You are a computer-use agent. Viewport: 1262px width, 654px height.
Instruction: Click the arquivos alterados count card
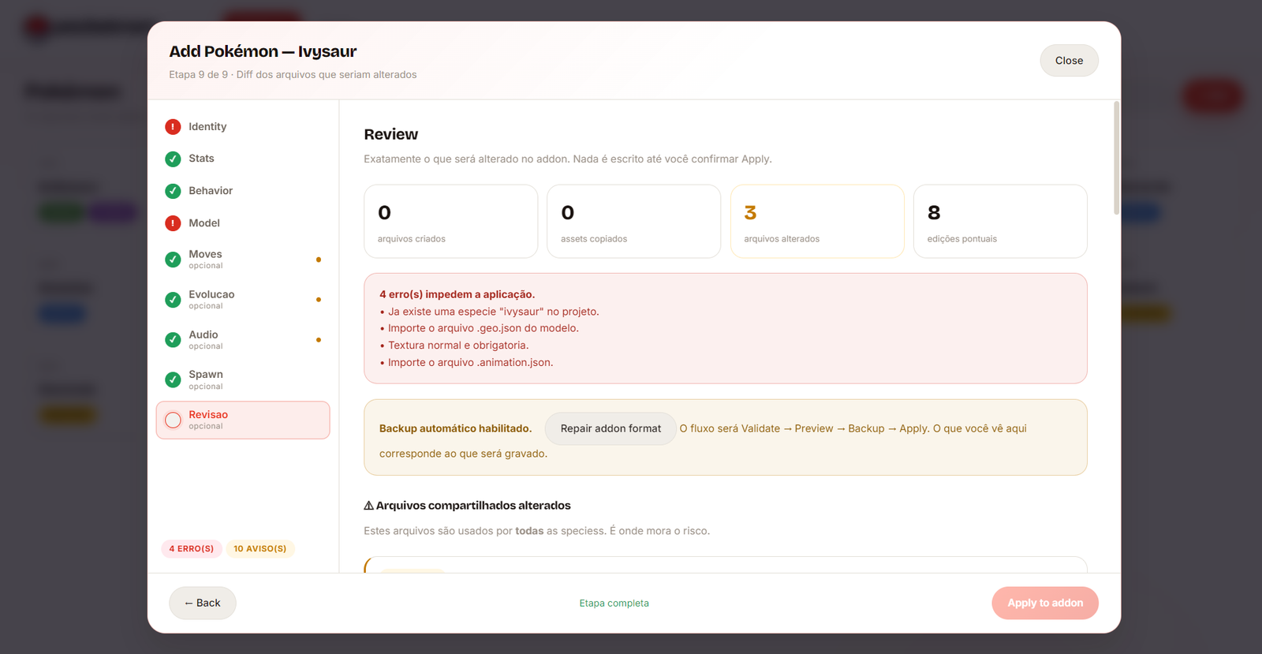pos(817,222)
